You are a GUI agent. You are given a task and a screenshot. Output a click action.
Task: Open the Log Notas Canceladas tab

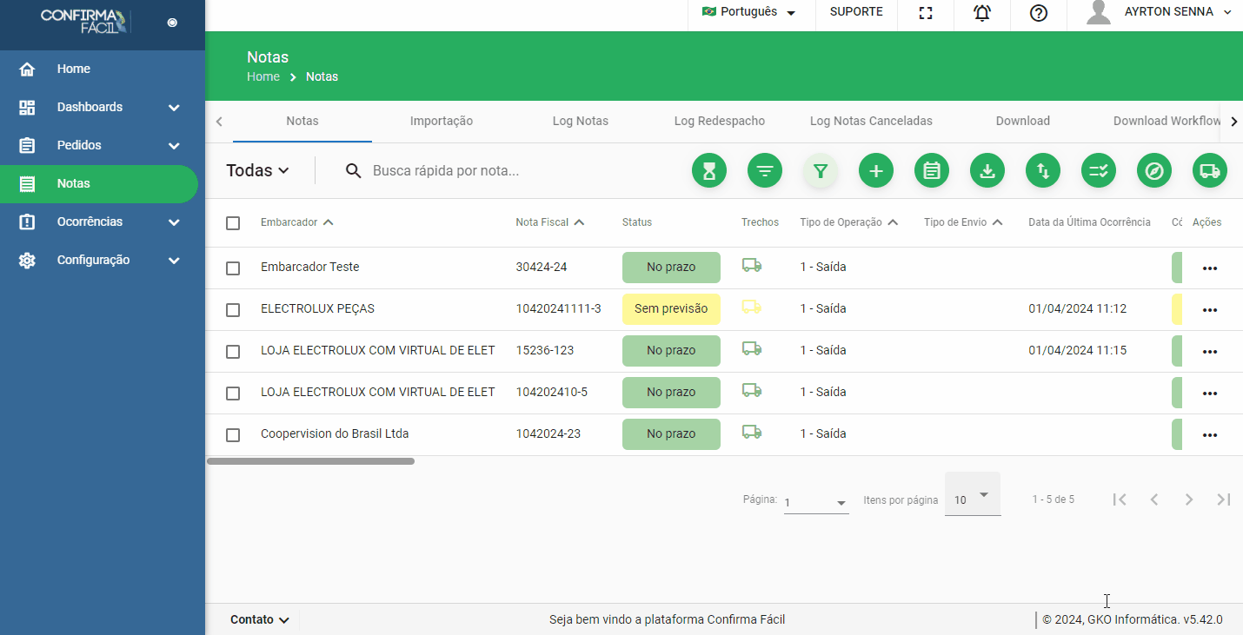[x=871, y=122]
